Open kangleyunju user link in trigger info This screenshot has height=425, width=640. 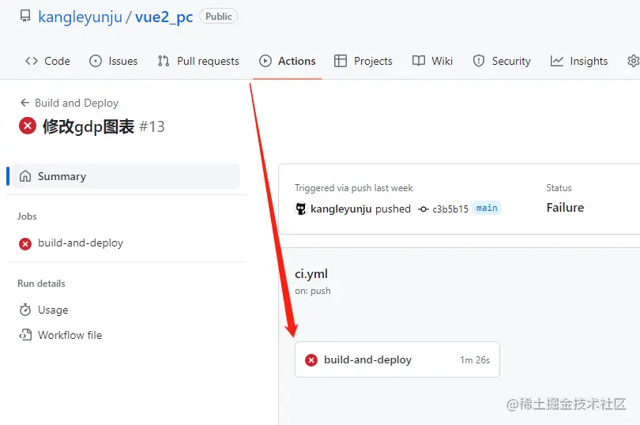(341, 209)
